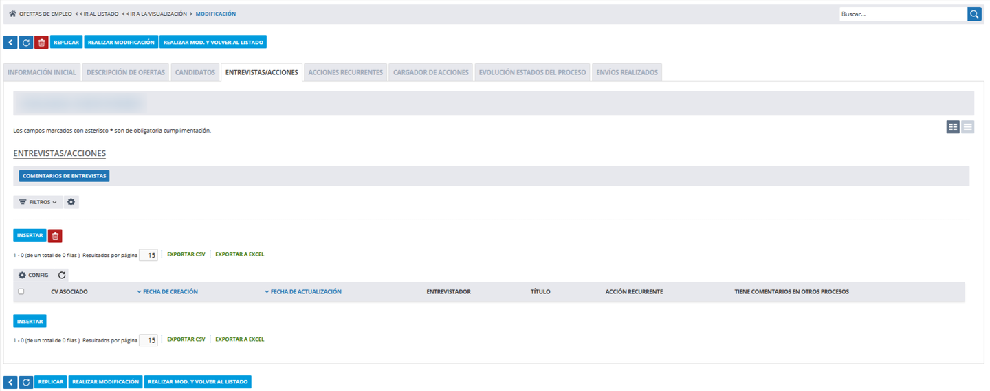This screenshot has height=391, width=990.
Task: Click bottom Replicar button
Action: [51, 382]
